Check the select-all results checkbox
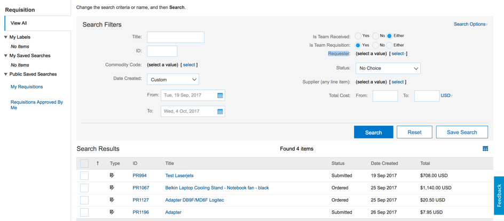The width and height of the screenshot is (504, 221). (84, 163)
